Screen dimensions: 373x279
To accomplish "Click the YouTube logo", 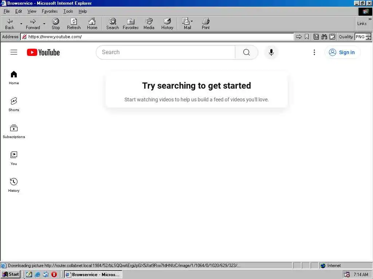I will [x=43, y=52].
